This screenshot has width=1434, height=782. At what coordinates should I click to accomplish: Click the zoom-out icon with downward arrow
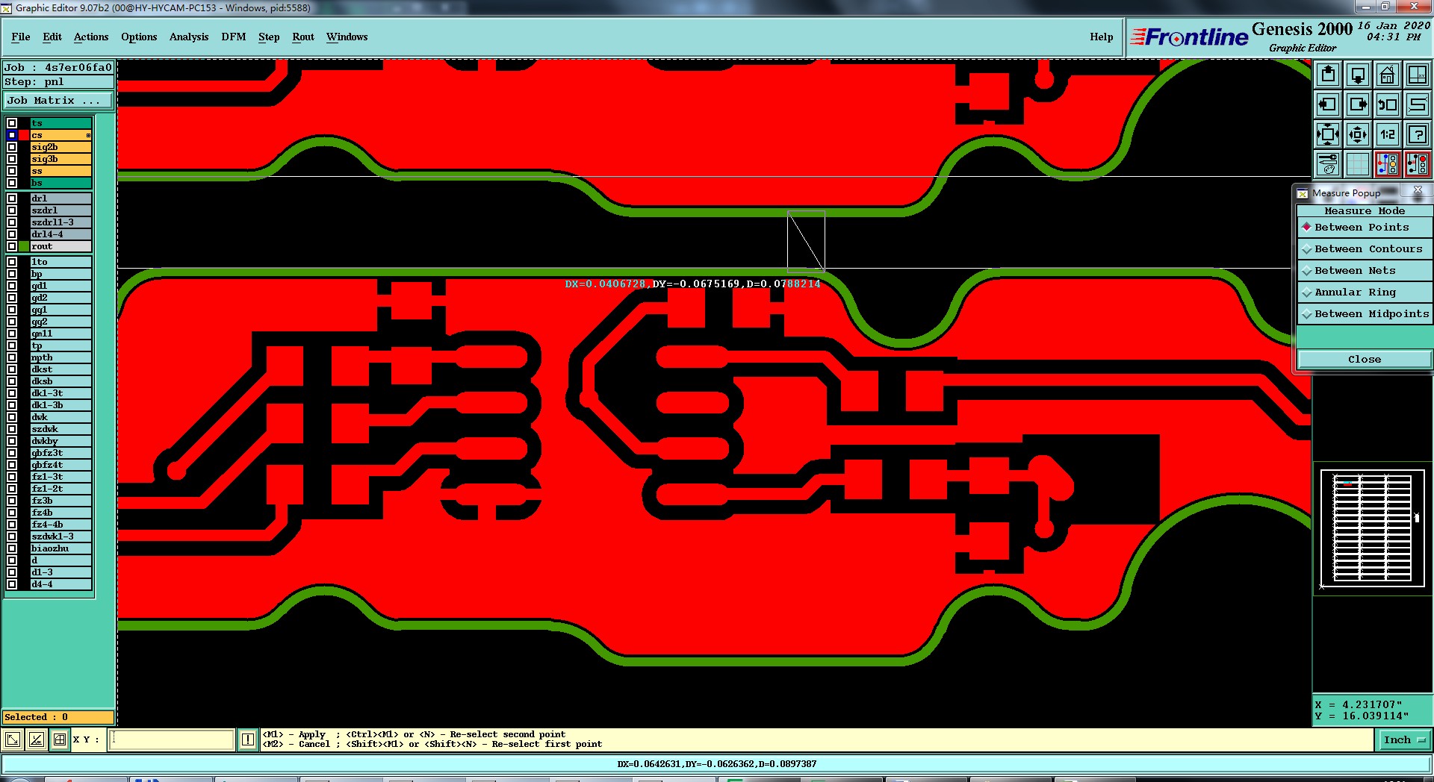(x=1358, y=75)
